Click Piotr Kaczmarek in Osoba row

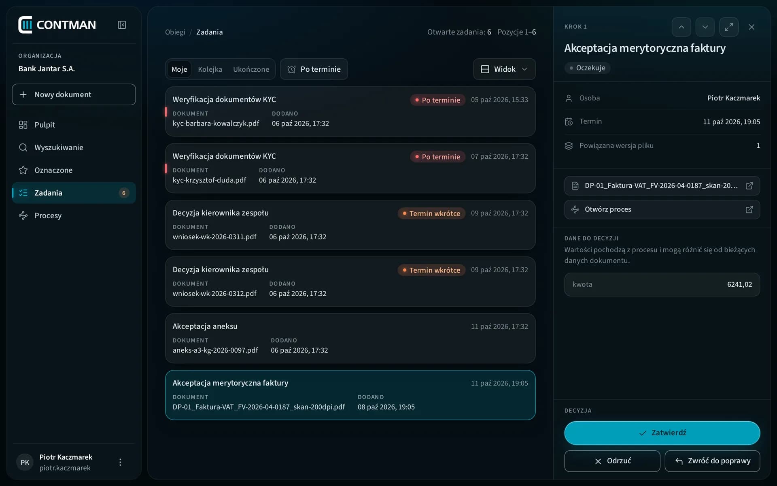734,98
